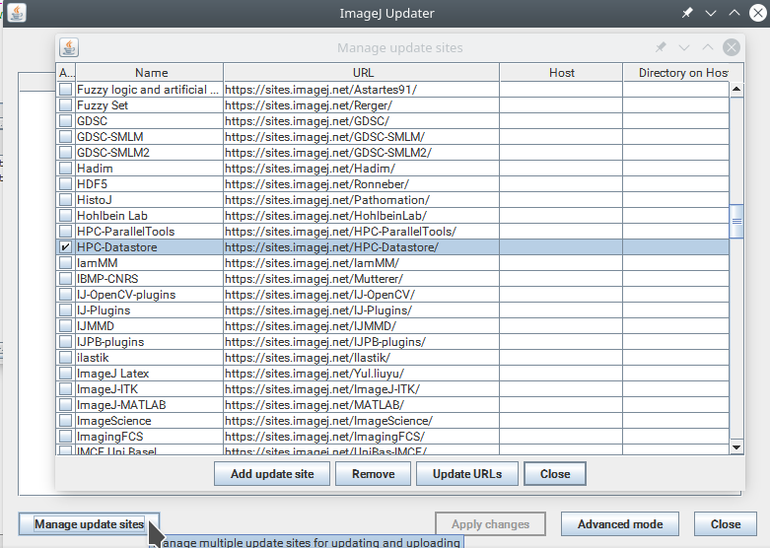Enable the ilastik update site checkbox
770x548 pixels.
click(65, 358)
